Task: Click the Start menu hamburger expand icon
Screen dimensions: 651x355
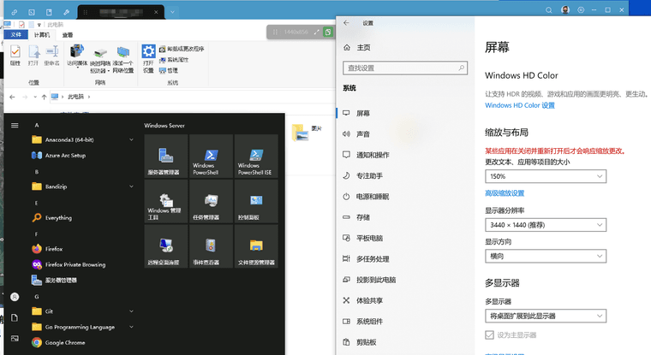Action: (15, 125)
